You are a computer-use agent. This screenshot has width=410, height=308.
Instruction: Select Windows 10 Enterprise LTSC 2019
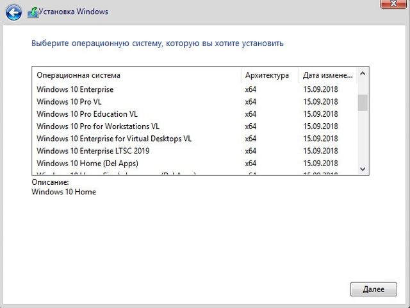[195, 151]
